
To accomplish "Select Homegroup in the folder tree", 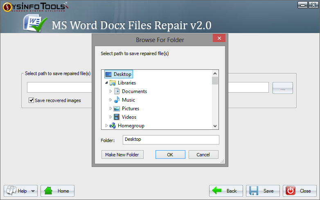I will click(131, 126).
